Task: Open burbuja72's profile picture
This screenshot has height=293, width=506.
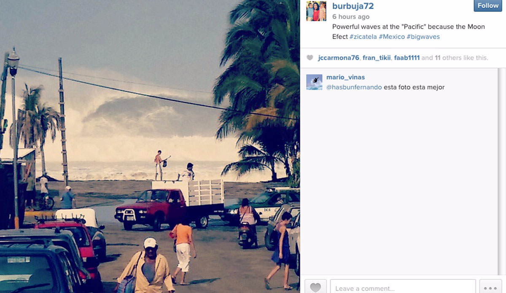Action: (x=316, y=11)
